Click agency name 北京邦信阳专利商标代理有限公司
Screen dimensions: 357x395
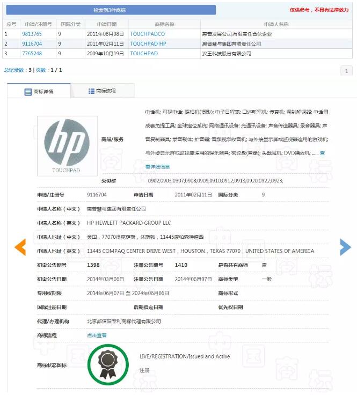123,321
